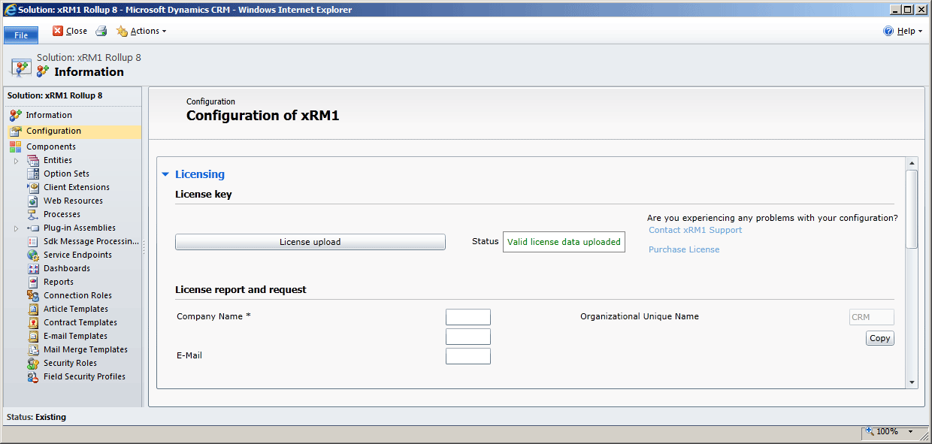Click the Organizational Unique Name field
The width and height of the screenshot is (932, 444).
[872, 317]
